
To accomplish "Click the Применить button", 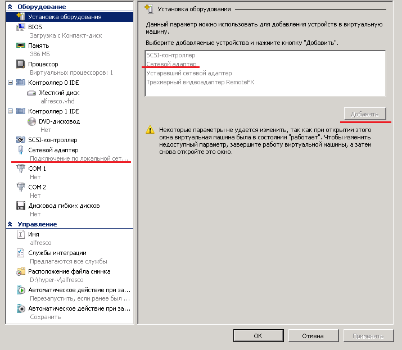I will click(368, 335).
